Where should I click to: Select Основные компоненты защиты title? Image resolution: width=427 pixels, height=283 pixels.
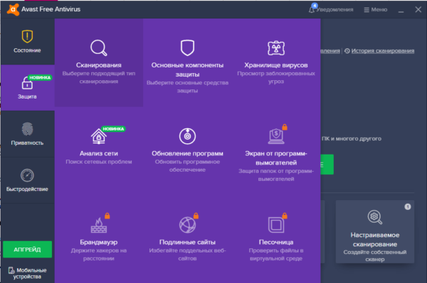tap(187, 70)
